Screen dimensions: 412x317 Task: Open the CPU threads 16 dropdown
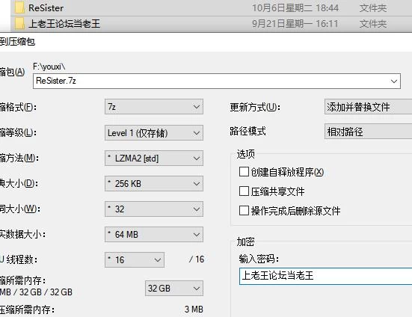point(135,259)
